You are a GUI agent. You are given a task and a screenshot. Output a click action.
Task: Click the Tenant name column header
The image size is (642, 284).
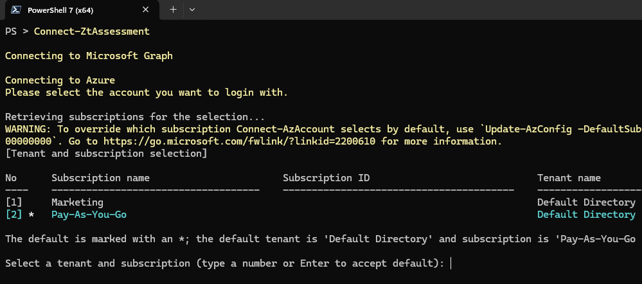(569, 177)
